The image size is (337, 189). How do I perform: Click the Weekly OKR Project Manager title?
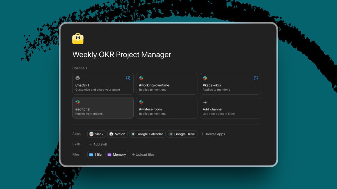click(122, 55)
